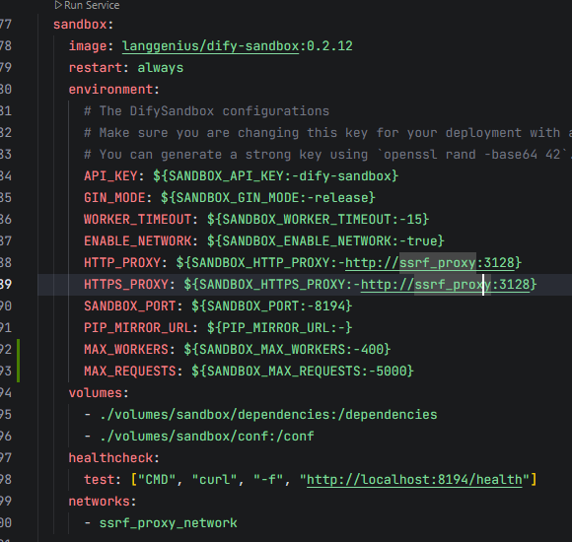Open the http://localhost:8194/health link
The height and width of the screenshot is (542, 572).
coord(414,479)
